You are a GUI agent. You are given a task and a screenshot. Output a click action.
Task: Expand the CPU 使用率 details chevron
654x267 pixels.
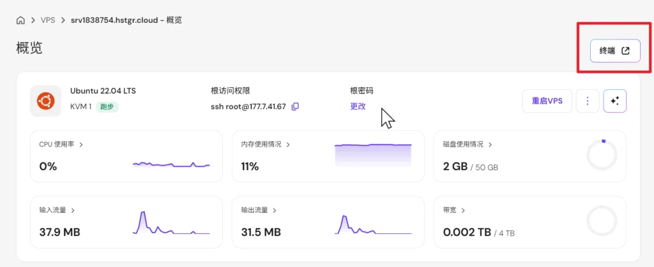click(81, 145)
